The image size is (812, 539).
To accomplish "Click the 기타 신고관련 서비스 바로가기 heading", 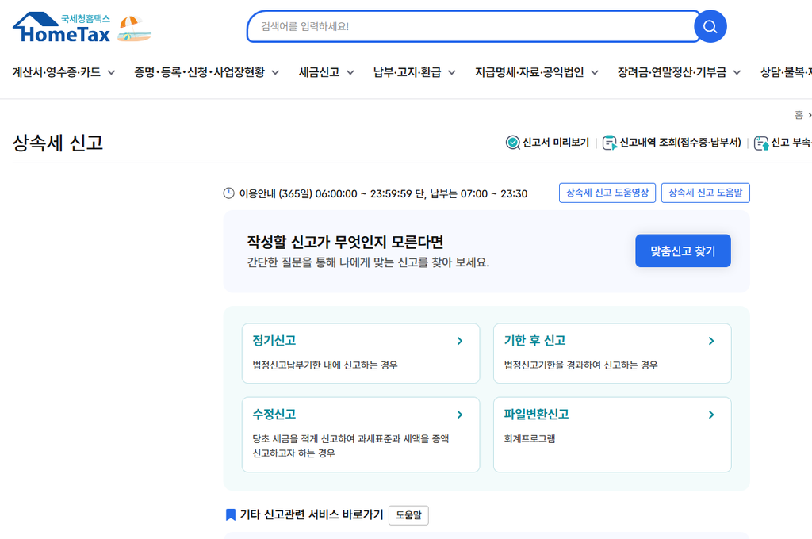I will (311, 514).
